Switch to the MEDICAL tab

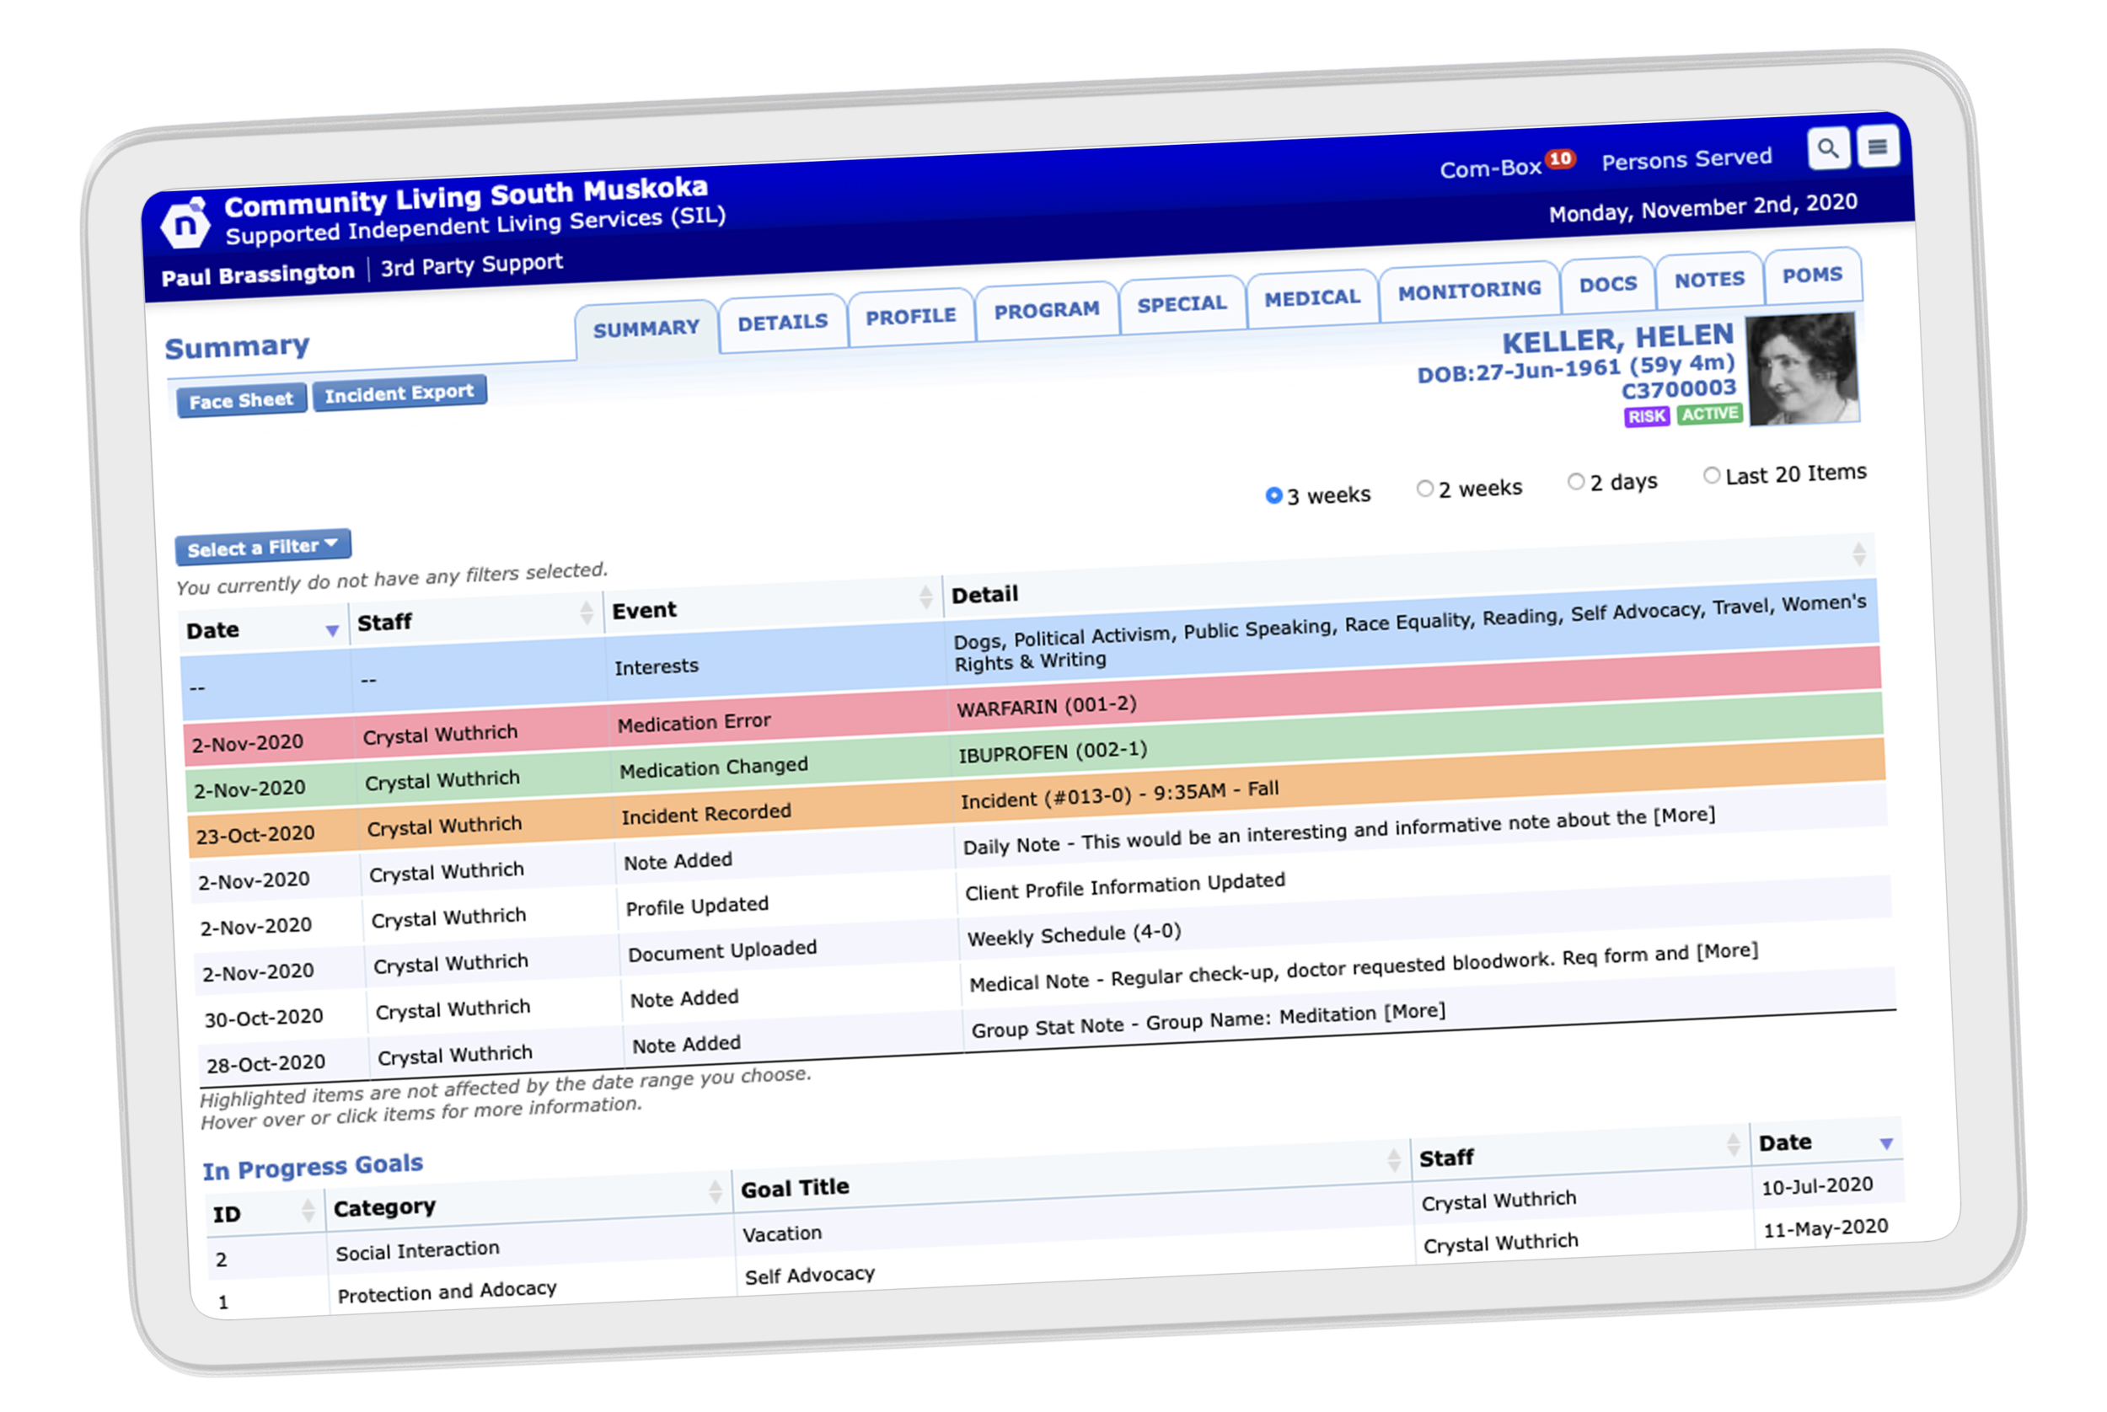click(1311, 298)
